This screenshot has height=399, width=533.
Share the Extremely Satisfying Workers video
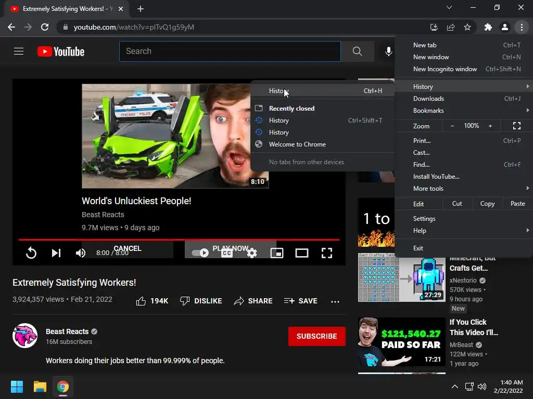(x=253, y=301)
